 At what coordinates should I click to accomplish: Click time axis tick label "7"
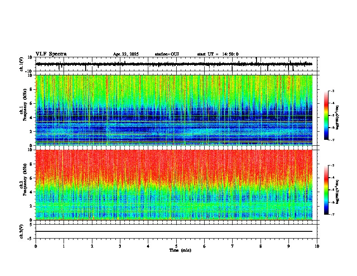pos(233,246)
